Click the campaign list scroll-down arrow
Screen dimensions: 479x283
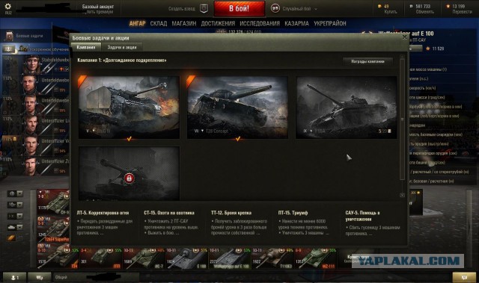click(403, 195)
